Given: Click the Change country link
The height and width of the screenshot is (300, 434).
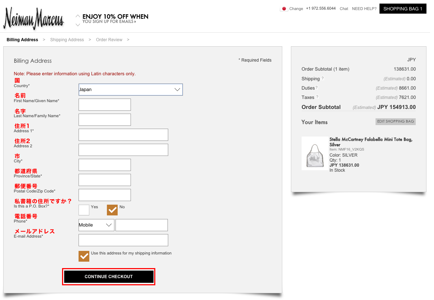Looking at the screenshot, I should (296, 9).
